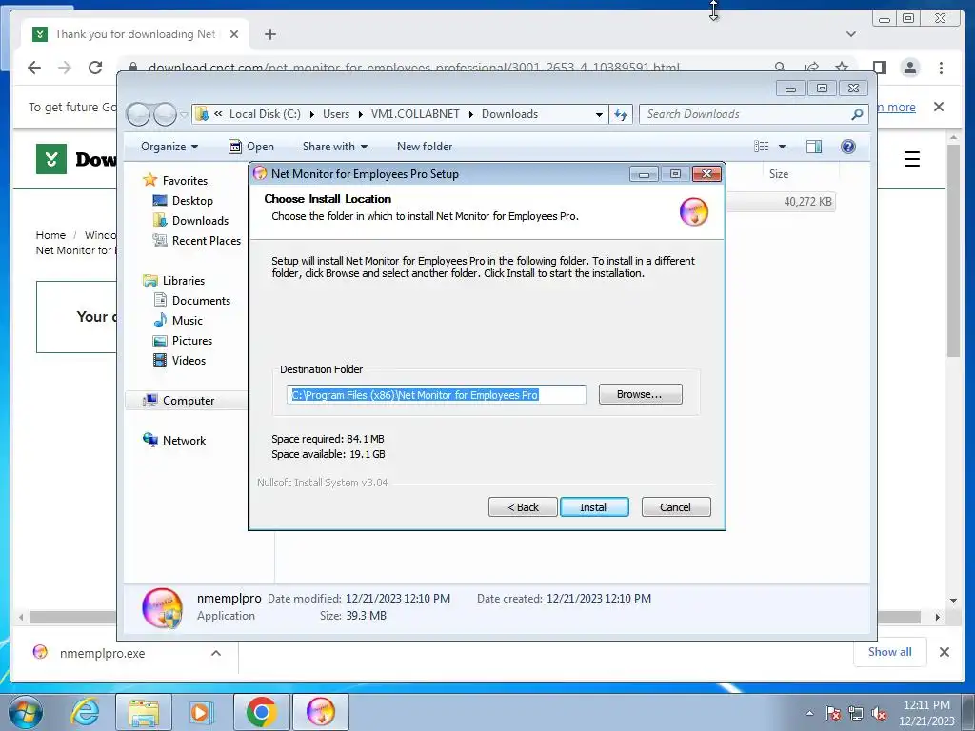Click the Explorer forward navigation button
The height and width of the screenshot is (731, 975).
pyautogui.click(x=165, y=114)
